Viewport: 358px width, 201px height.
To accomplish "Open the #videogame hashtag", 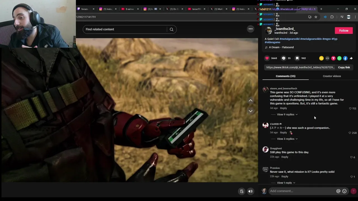I will pyautogui.click(x=272, y=42).
